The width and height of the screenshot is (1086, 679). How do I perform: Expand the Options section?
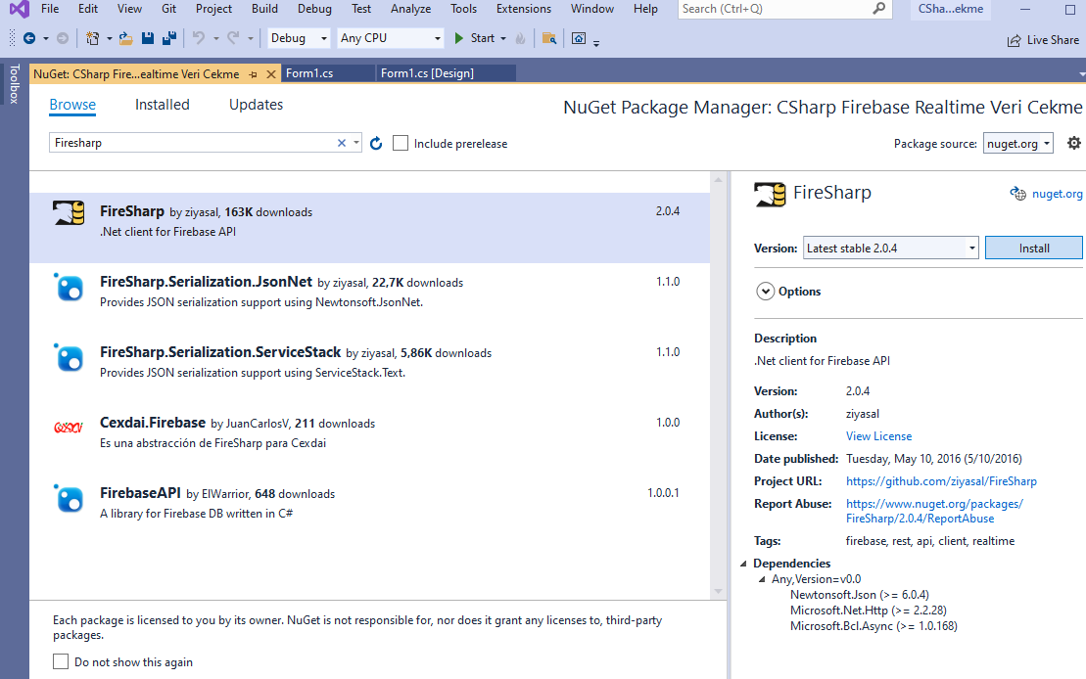pos(766,292)
